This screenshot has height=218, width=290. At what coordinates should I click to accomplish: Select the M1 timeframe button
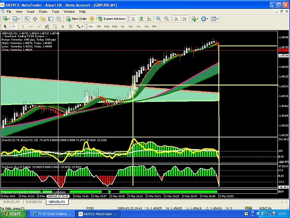coord(91,26)
